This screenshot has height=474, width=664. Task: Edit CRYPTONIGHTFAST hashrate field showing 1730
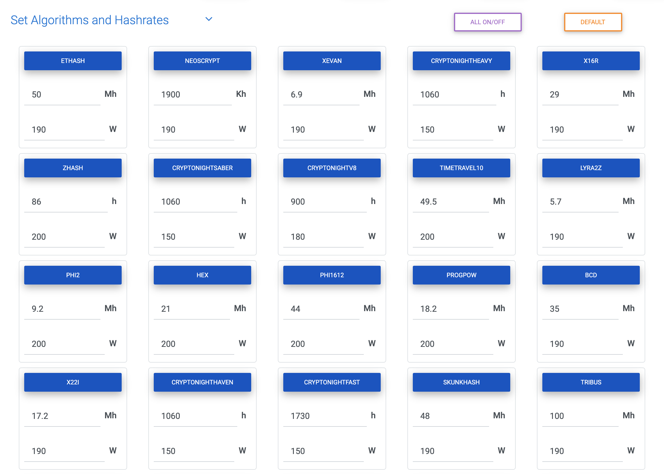[325, 416]
